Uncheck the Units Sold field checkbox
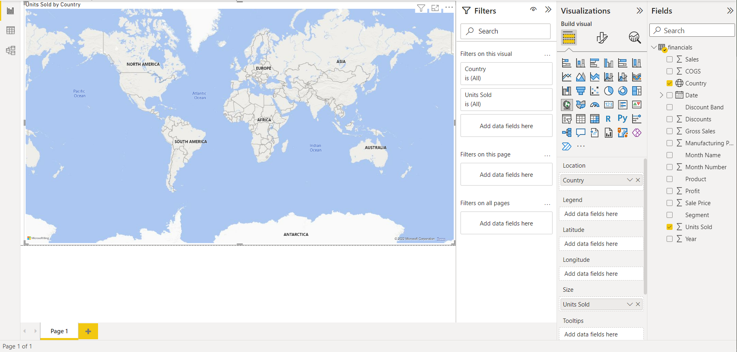737x352 pixels. click(x=669, y=227)
